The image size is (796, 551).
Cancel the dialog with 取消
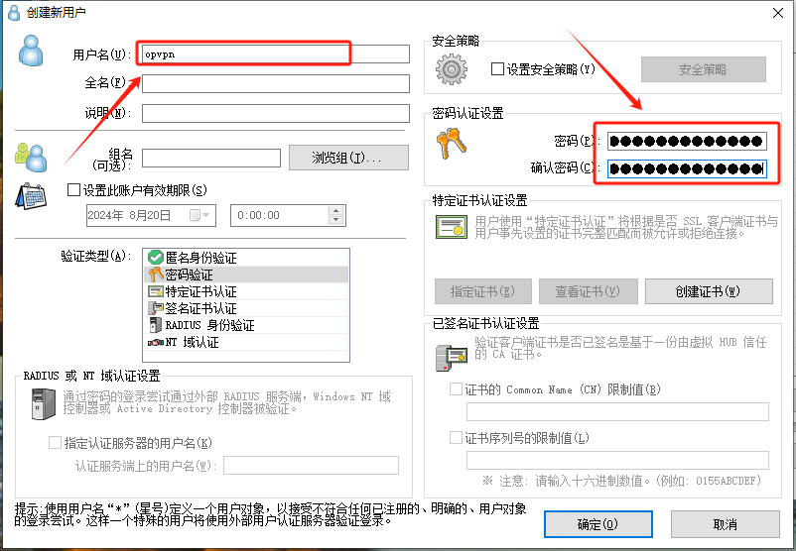tap(725, 523)
